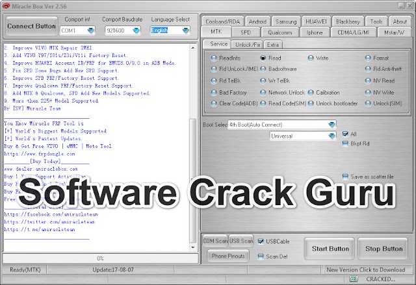Open the Tools tab
Viewport: 416px width, 285px height.
376,21
